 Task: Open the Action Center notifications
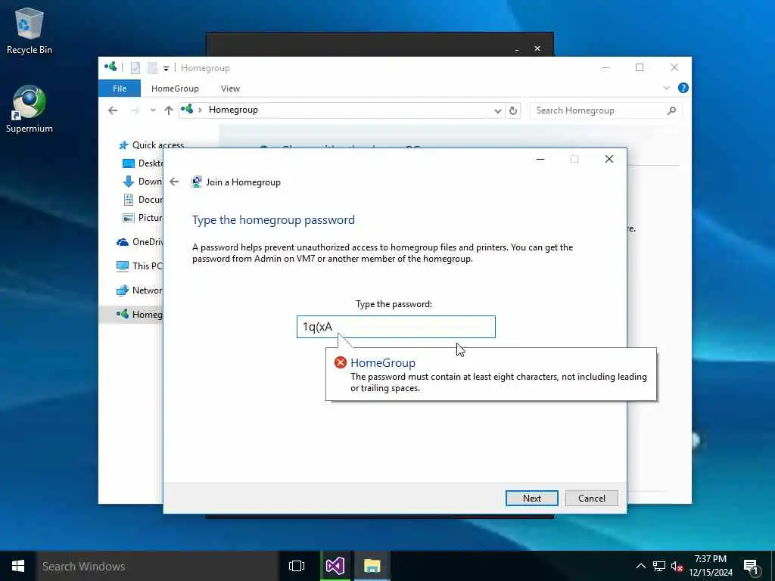click(x=752, y=567)
